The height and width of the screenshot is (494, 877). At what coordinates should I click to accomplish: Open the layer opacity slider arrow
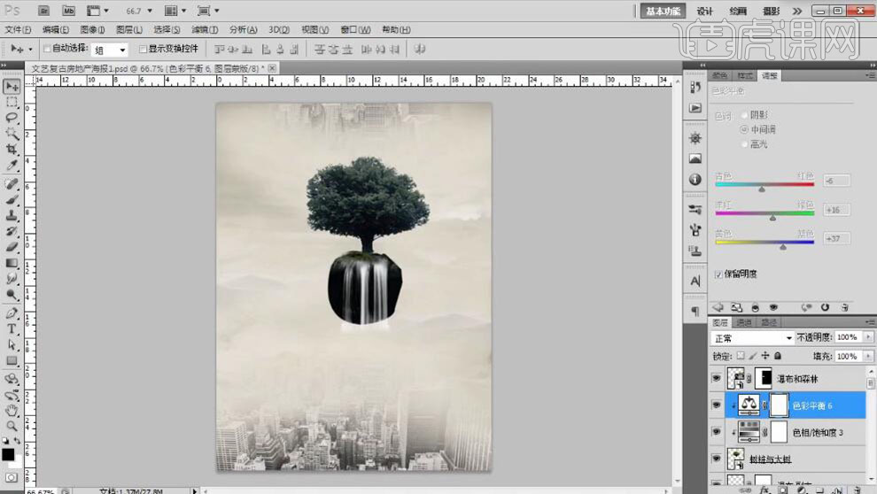point(868,337)
